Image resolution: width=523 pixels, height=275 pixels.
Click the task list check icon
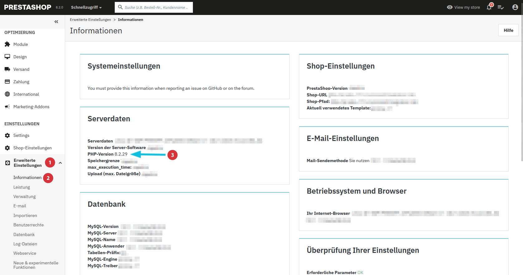[x=501, y=7]
